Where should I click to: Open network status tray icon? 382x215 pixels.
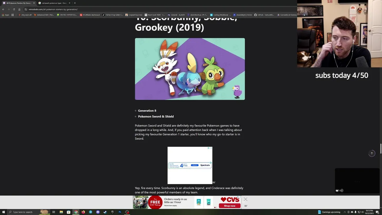(x=359, y=212)
